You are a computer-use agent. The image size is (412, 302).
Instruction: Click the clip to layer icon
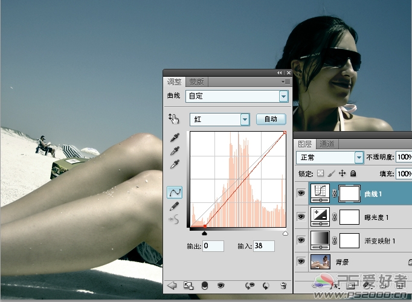pyautogui.click(x=205, y=286)
